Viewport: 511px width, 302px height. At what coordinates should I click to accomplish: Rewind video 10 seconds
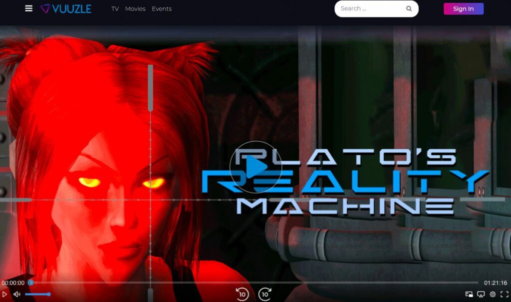coord(242,294)
